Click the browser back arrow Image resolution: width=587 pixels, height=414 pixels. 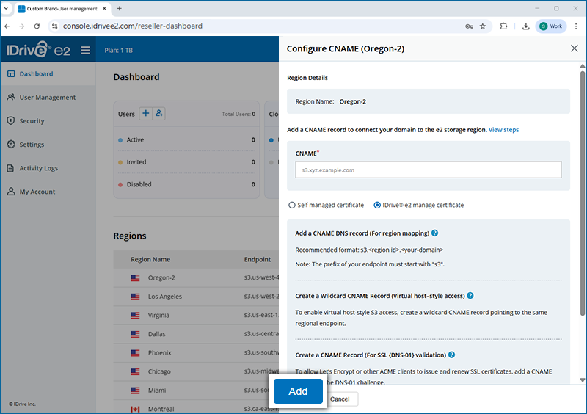click(x=7, y=26)
